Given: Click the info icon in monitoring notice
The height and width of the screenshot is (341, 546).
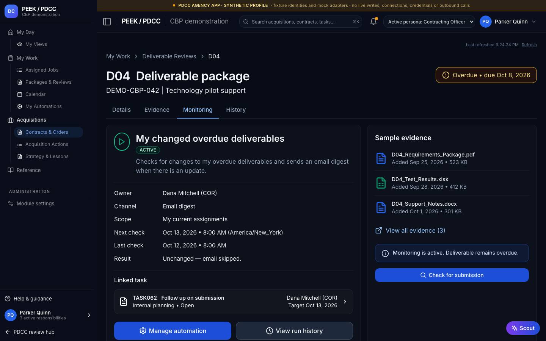Looking at the screenshot, I should (x=385, y=253).
